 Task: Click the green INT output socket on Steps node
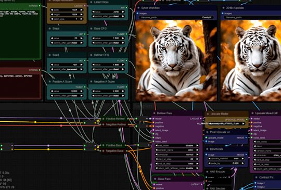[85, 34]
